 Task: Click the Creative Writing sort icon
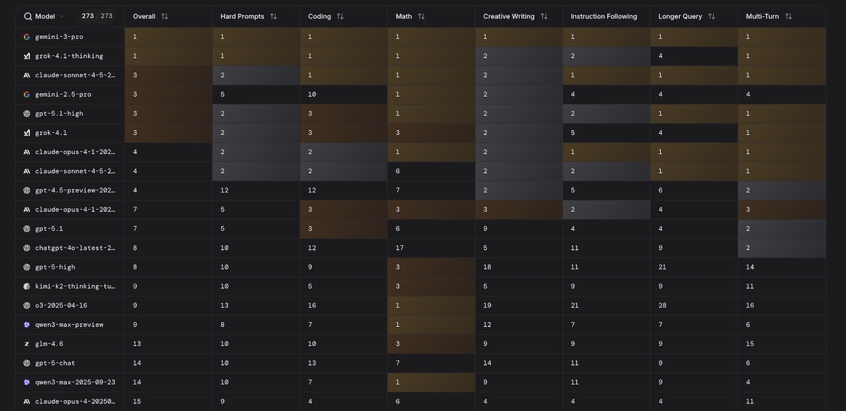tap(544, 16)
